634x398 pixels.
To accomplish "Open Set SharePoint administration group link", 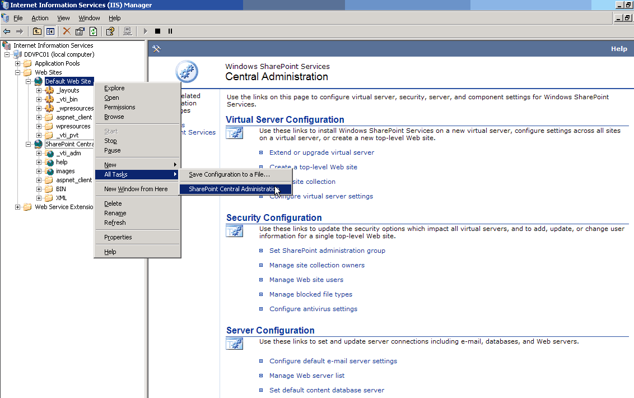I will pos(328,251).
